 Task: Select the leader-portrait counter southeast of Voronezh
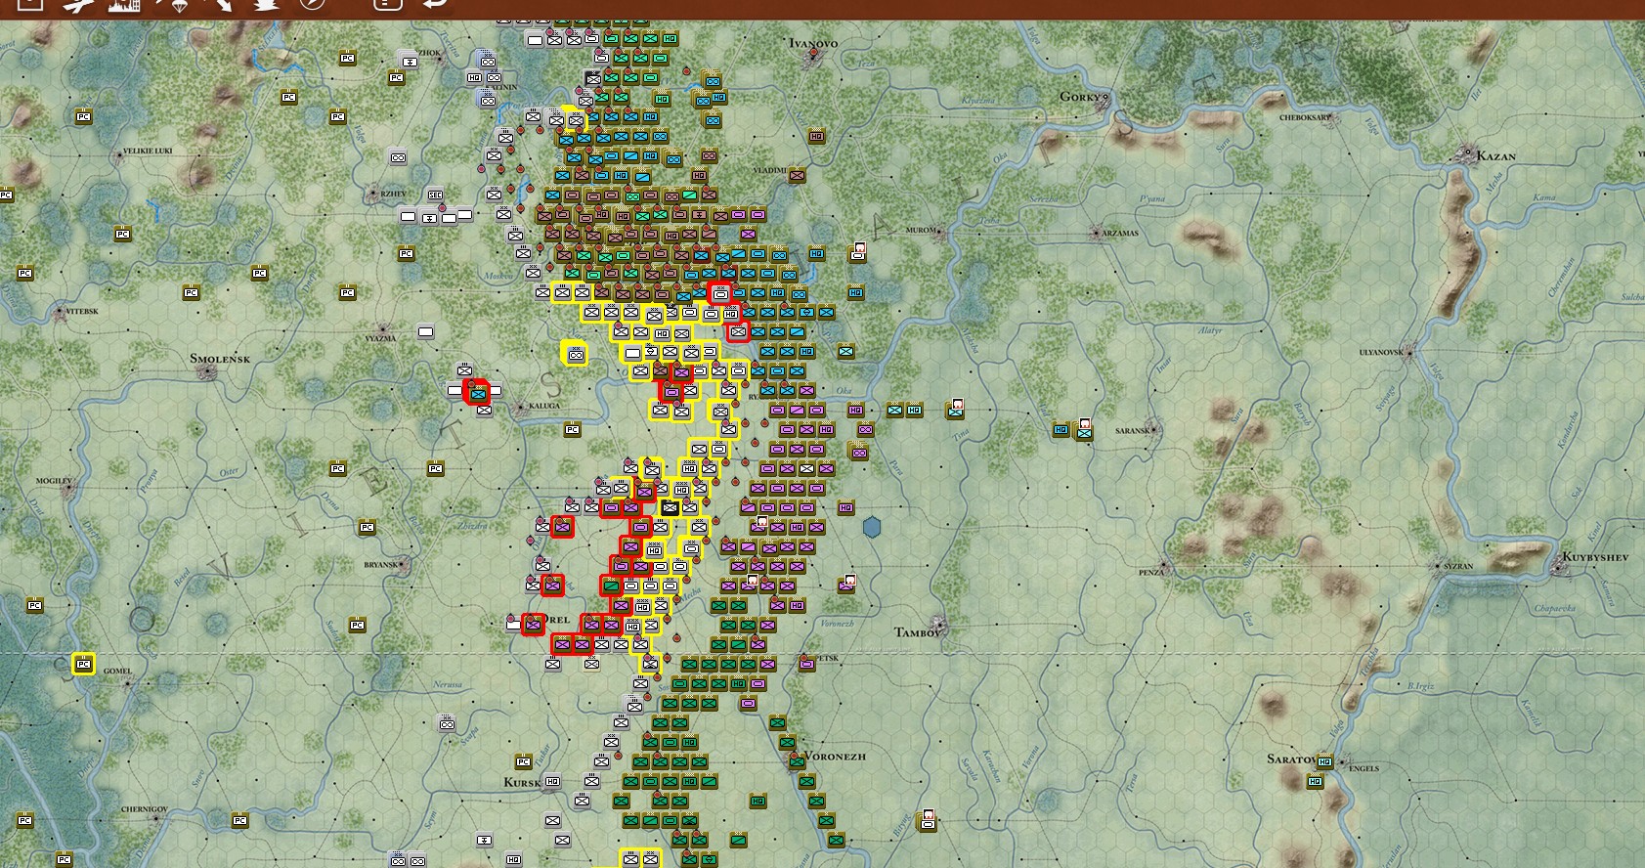point(928,821)
